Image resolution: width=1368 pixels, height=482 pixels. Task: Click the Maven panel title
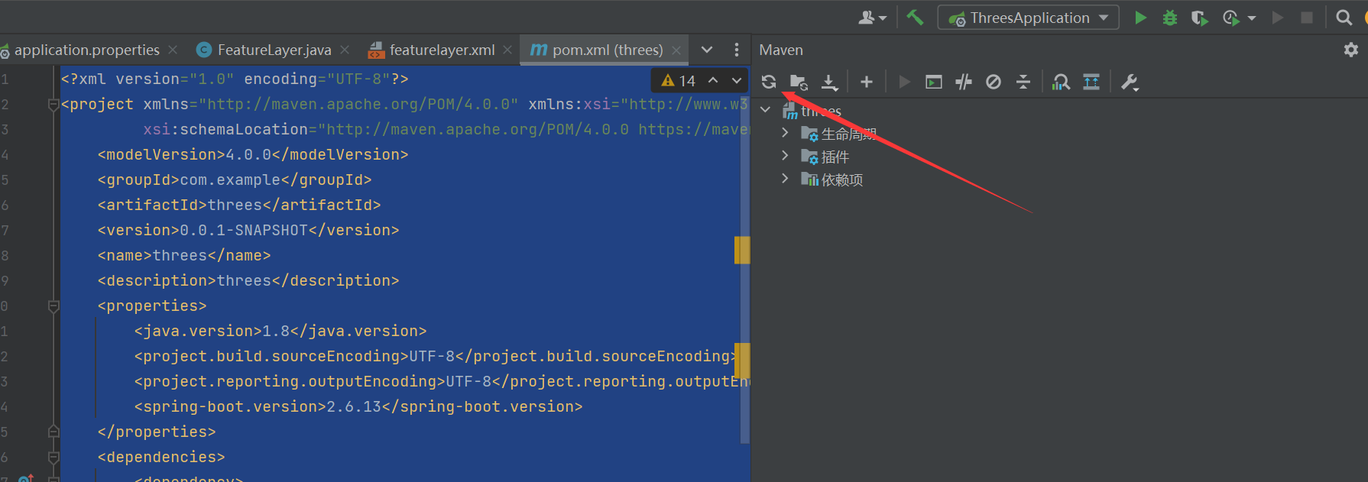[x=781, y=50]
